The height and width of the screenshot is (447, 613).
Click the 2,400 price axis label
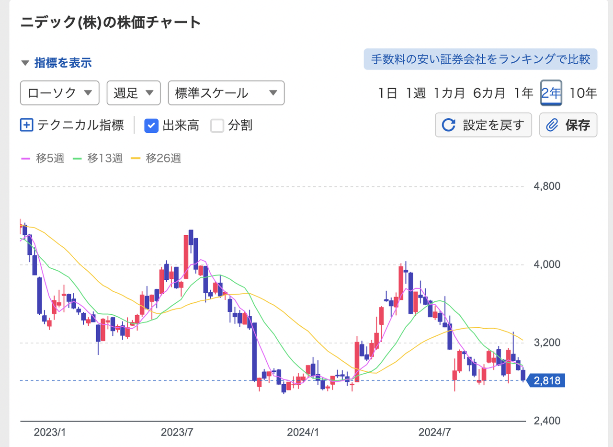click(547, 421)
